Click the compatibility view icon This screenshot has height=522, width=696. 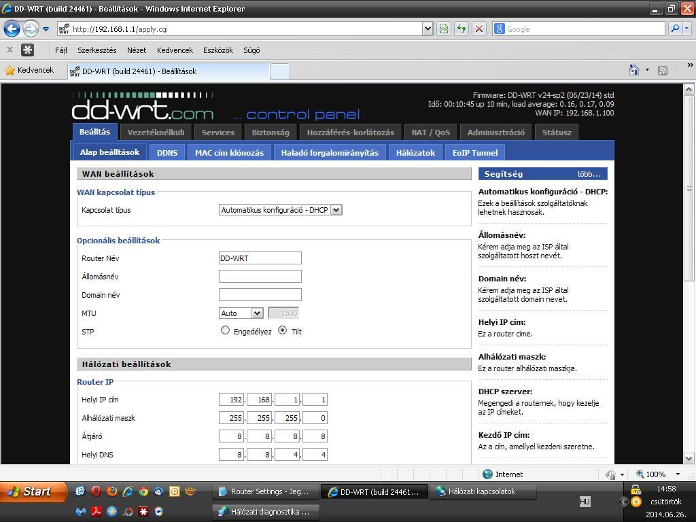click(x=443, y=29)
